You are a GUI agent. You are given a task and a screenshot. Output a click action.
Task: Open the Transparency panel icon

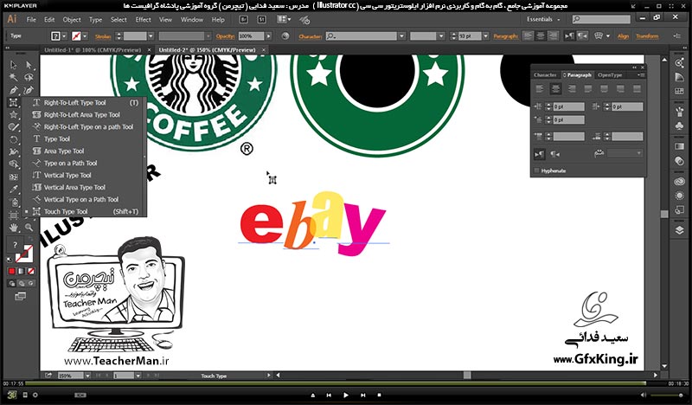[x=680, y=161]
